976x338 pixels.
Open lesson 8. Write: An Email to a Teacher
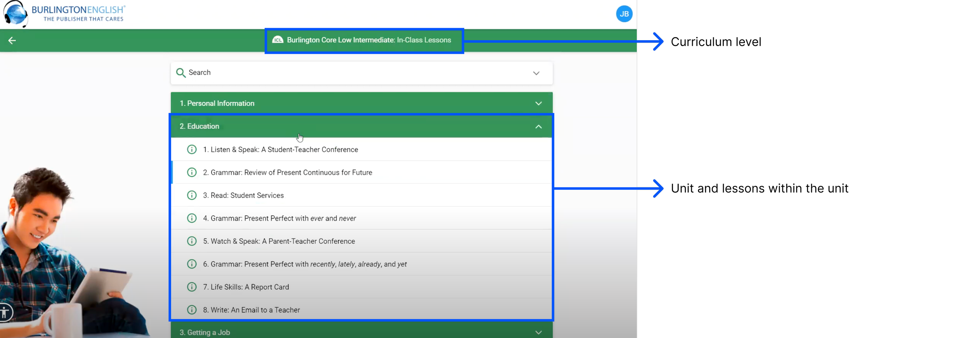pyautogui.click(x=362, y=310)
